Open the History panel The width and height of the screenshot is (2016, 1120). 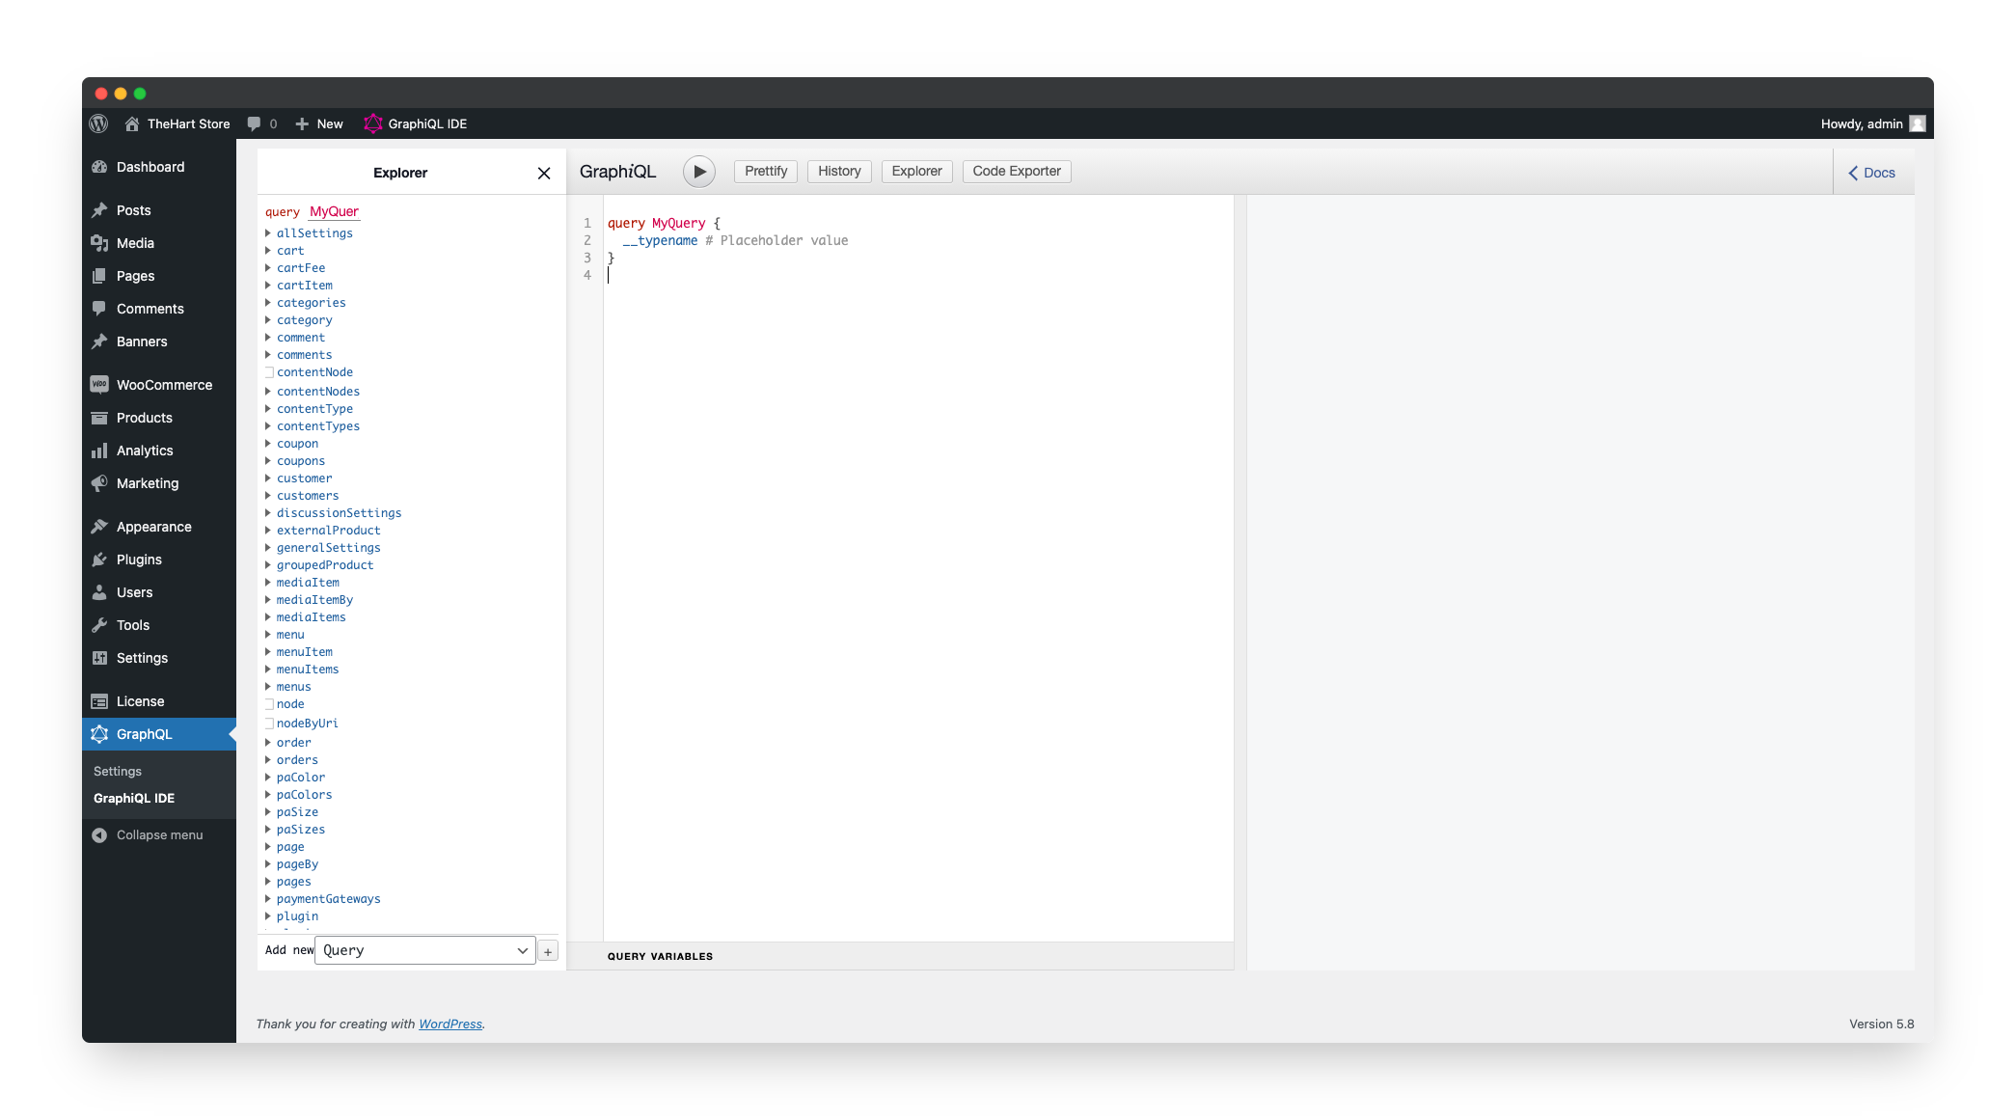point(840,170)
